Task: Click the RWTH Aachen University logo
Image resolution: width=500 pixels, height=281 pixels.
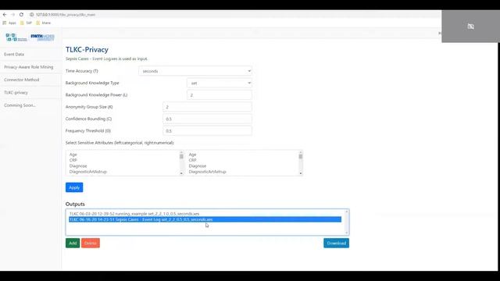Action: pos(42,37)
